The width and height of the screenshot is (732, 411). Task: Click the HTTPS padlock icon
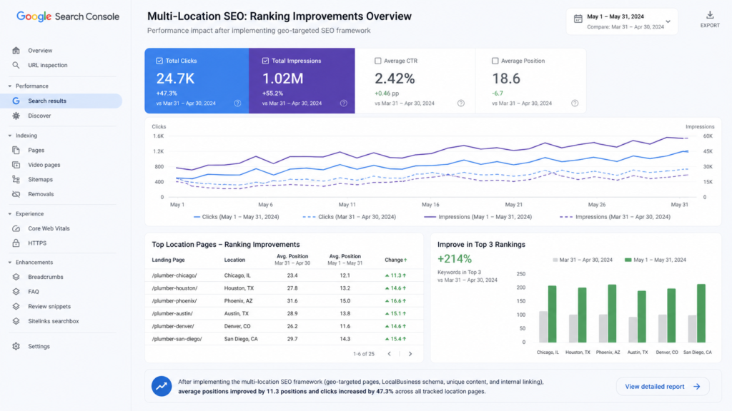(16, 243)
